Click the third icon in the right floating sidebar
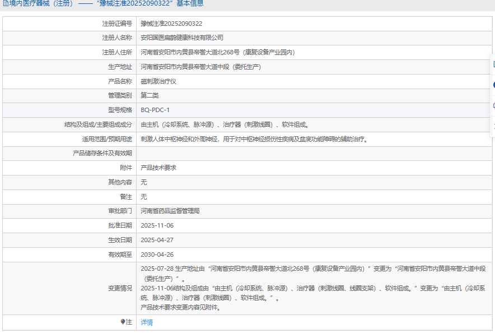The height and width of the screenshot is (333, 495). tap(493, 105)
